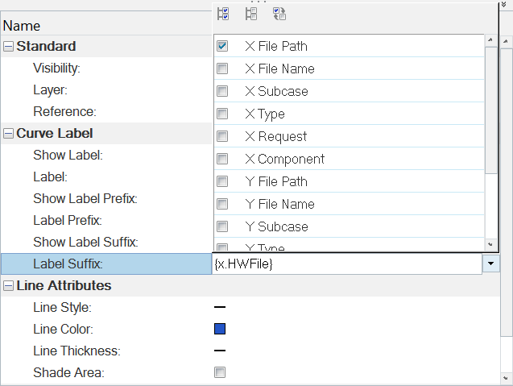Image resolution: width=513 pixels, height=386 pixels.
Task: Uncheck the X File Path checkbox
Action: (222, 47)
